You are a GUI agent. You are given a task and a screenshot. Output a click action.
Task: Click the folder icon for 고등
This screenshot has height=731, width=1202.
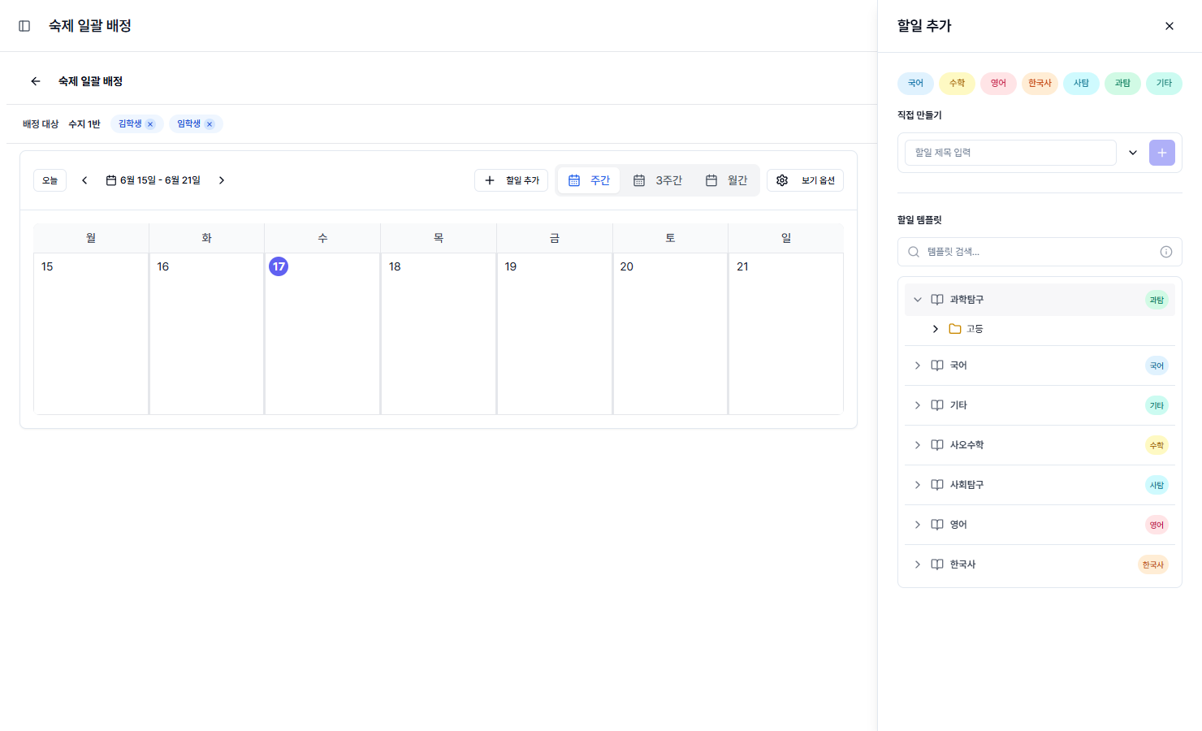click(955, 329)
